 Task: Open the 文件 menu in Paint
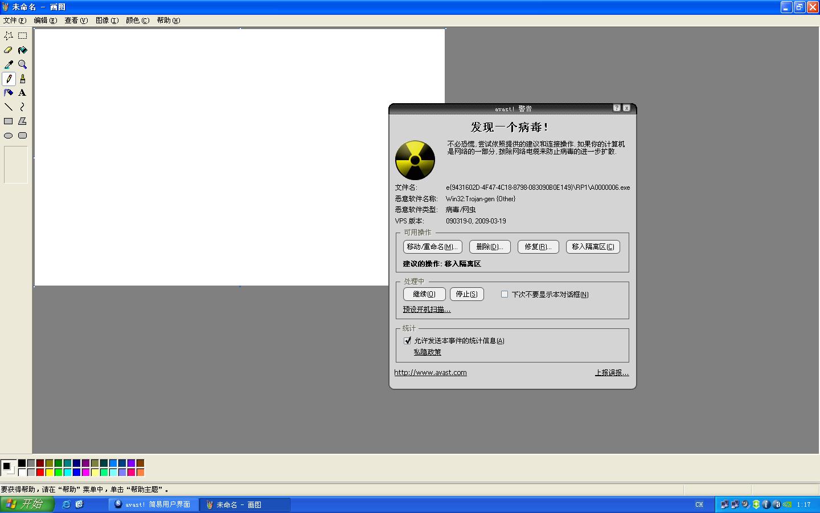click(x=15, y=21)
